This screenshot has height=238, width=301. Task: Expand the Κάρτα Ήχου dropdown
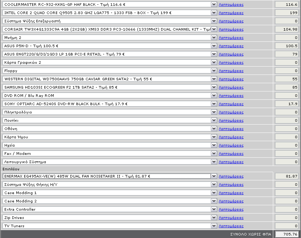[110, 137]
